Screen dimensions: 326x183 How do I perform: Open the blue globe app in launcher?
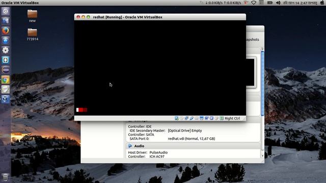pyautogui.click(x=6, y=41)
